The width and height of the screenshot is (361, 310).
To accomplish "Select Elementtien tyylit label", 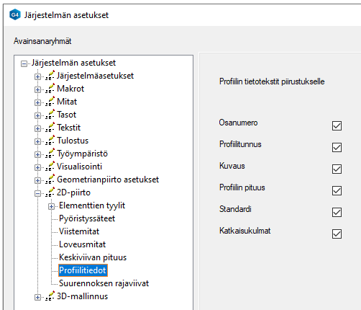I will (x=92, y=205).
